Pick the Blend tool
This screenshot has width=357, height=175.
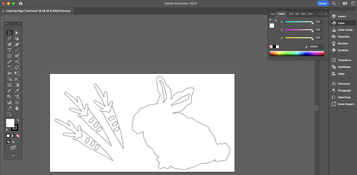click(x=10, y=96)
